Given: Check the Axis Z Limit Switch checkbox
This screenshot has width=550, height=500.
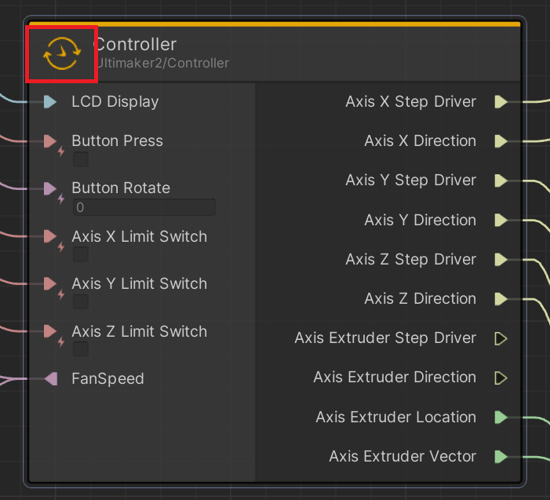Looking at the screenshot, I should click(81, 349).
